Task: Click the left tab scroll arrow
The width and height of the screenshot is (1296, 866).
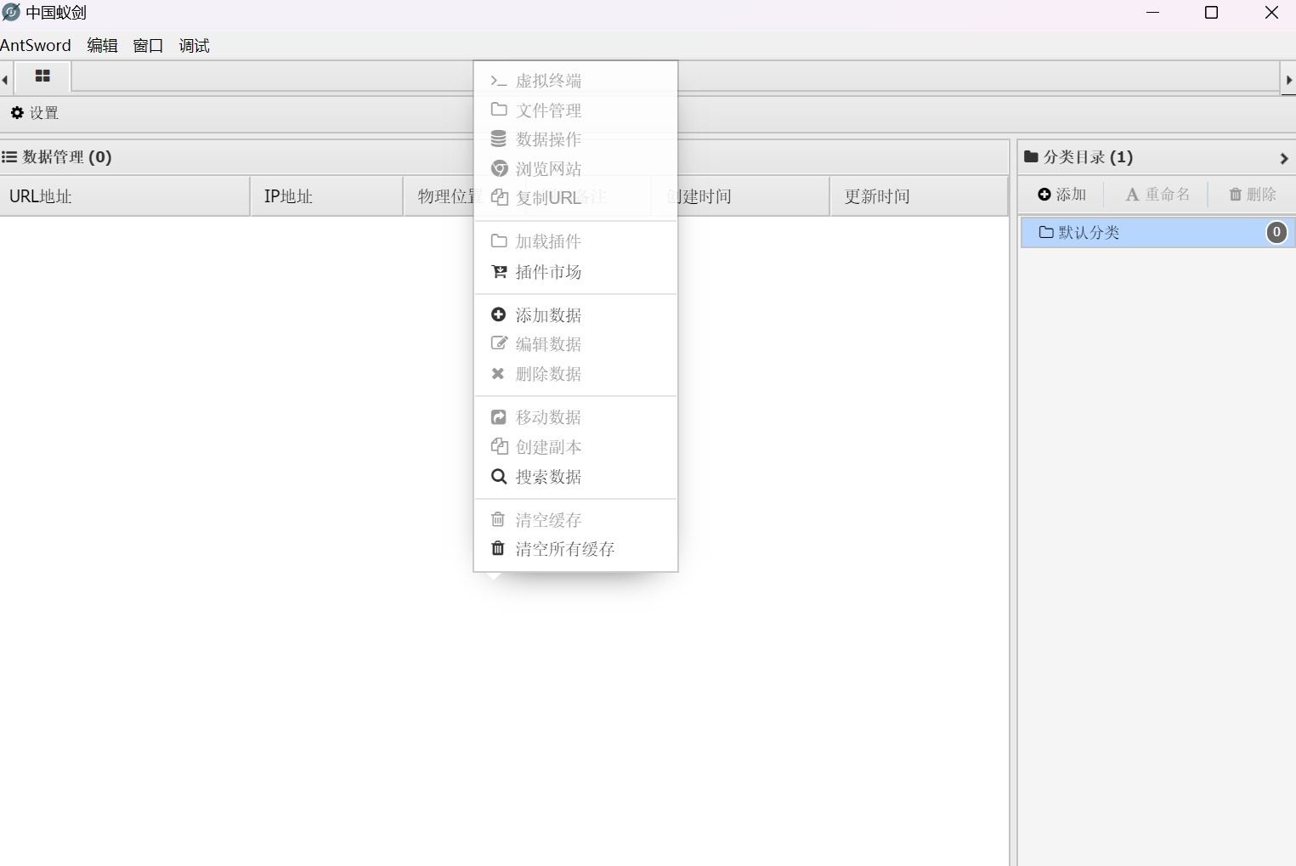Action: coord(5,80)
